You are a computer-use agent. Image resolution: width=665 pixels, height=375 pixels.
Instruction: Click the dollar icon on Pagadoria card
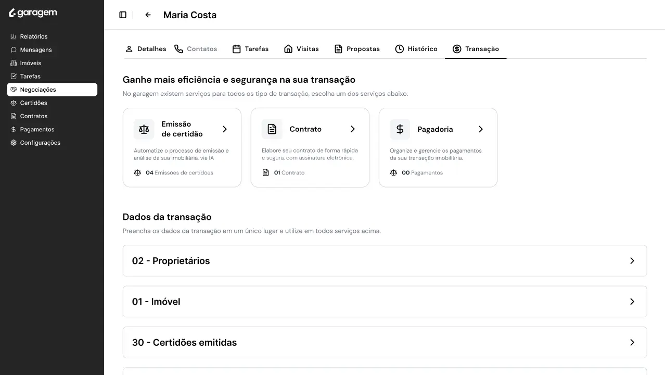click(400, 129)
